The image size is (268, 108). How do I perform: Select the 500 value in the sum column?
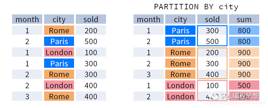click(244, 85)
